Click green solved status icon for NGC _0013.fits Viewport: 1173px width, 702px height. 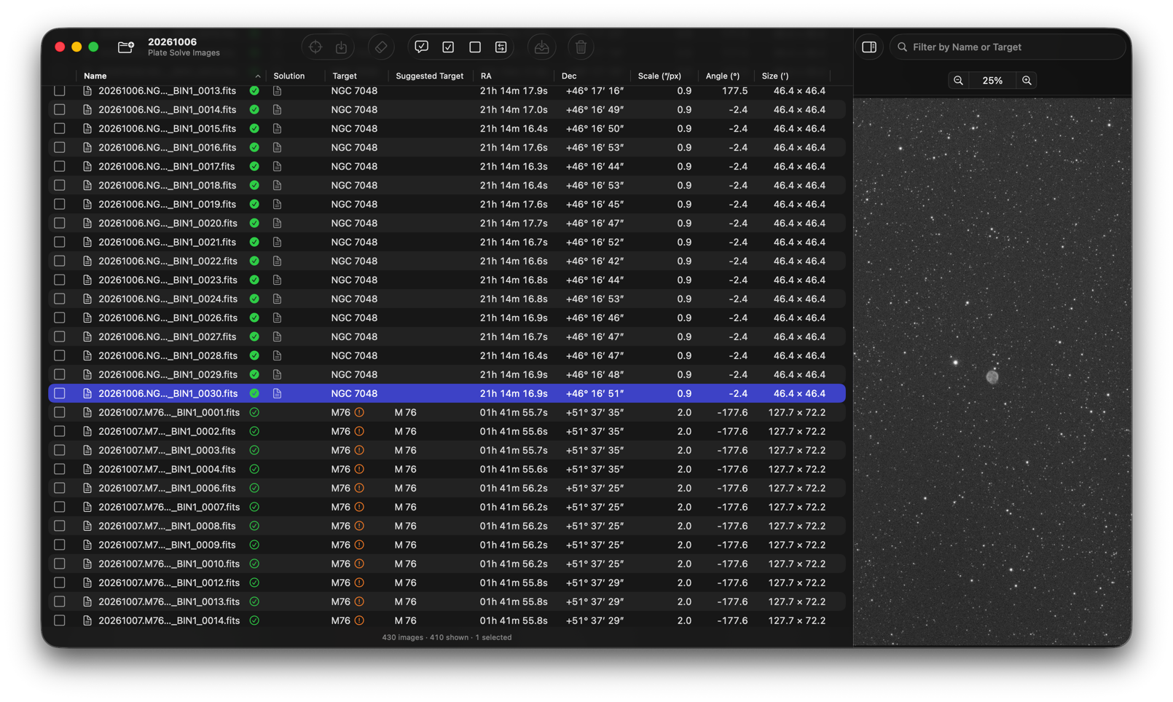[254, 91]
